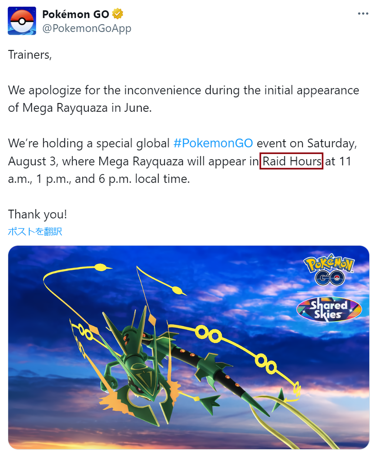The height and width of the screenshot is (460, 379).
Task: Follow the #PokemonGO hashtag link
Action: coord(213,143)
